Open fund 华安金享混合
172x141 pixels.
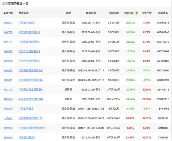26,109
